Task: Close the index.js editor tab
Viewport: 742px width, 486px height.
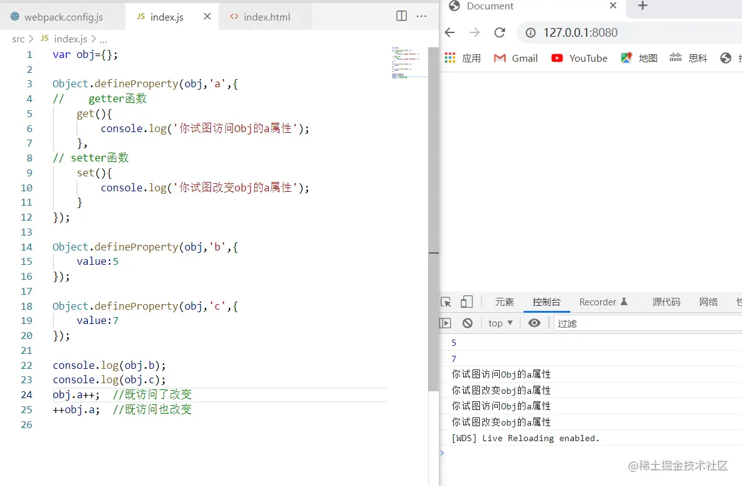Action: click(207, 17)
